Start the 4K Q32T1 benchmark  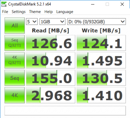15,60
